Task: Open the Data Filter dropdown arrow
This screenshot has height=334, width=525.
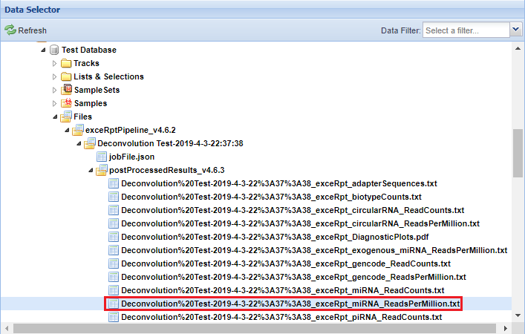Action: 516,30
